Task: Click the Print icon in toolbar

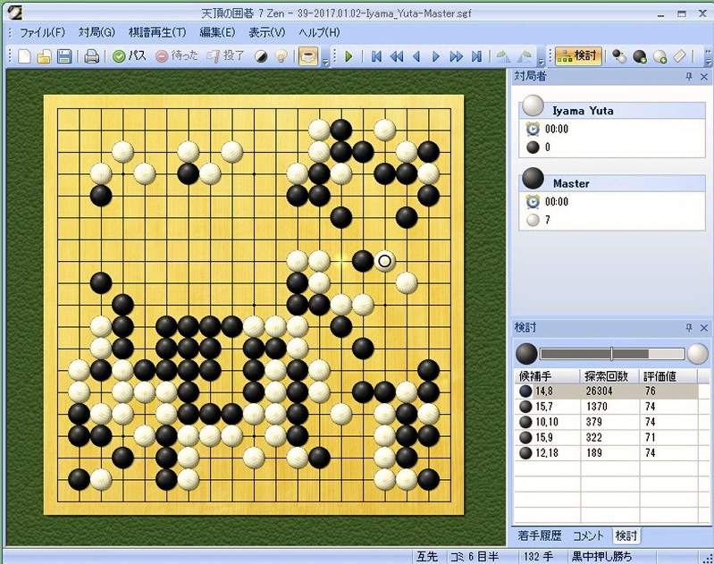Action: pyautogui.click(x=91, y=56)
